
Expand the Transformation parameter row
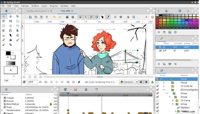point(2,110)
